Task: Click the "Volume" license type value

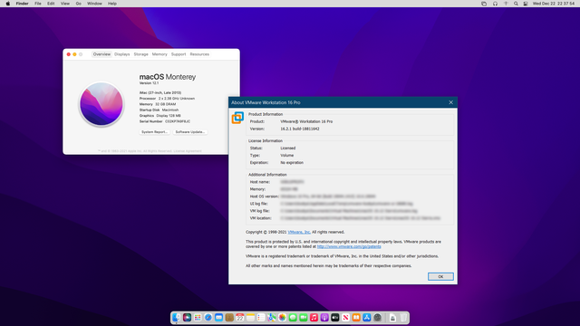Action: [287, 156]
